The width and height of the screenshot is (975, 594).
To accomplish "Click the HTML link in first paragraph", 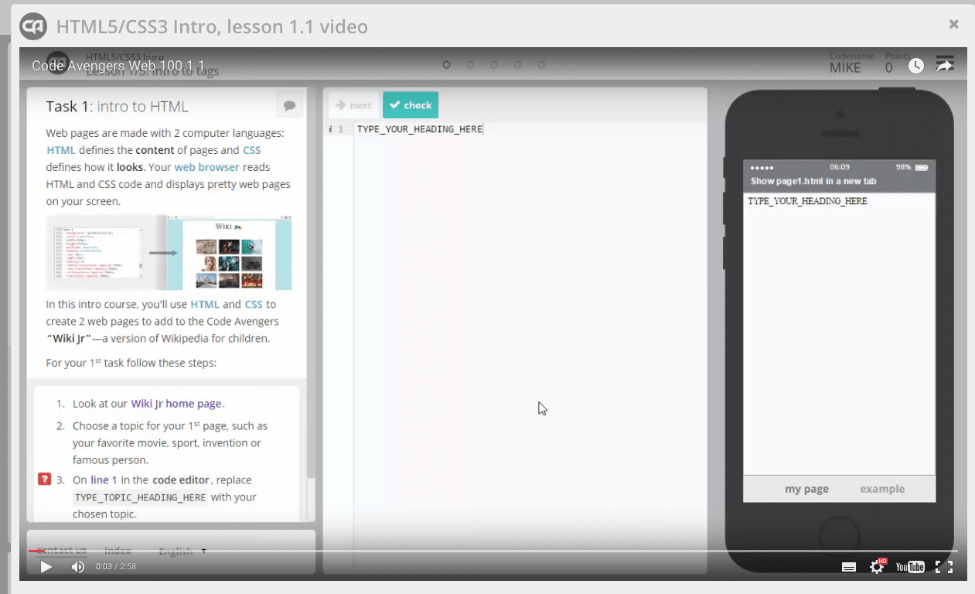I will [x=61, y=150].
